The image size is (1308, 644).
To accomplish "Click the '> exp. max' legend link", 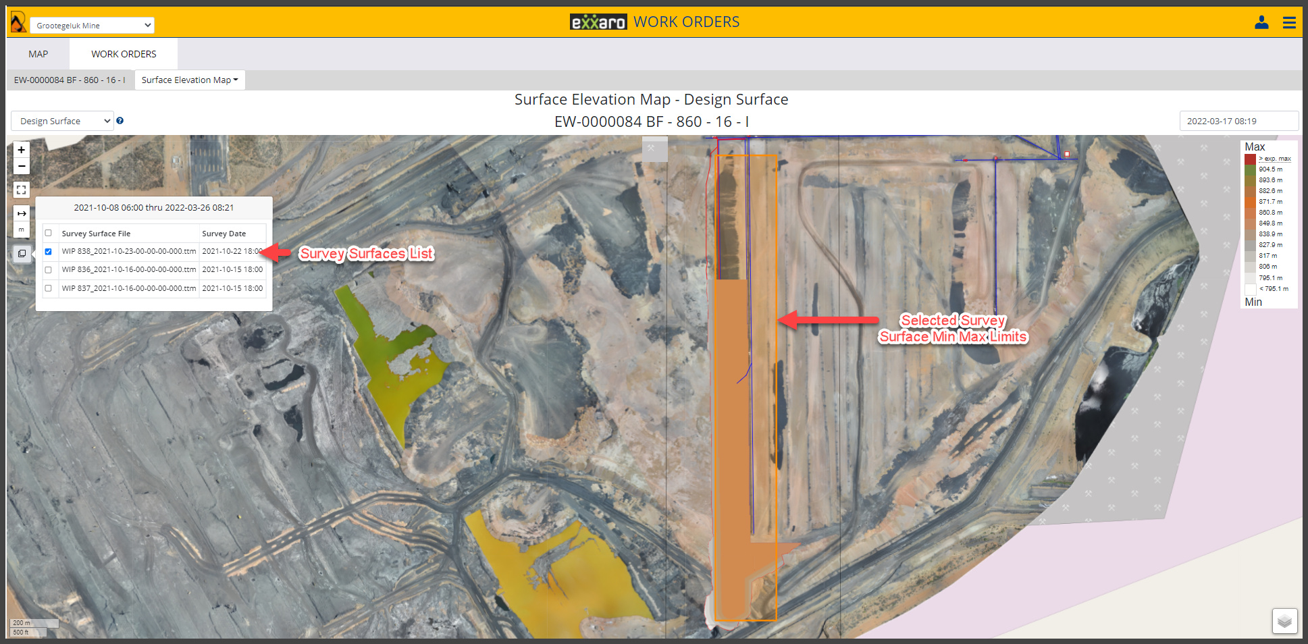I will 1275,159.
